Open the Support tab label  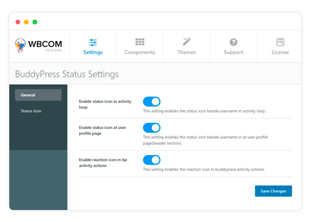(234, 52)
